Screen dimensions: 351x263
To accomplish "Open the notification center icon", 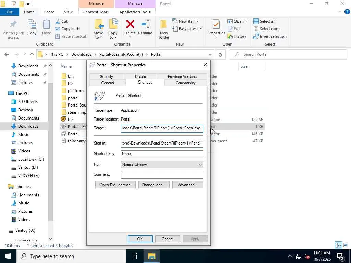I will point(340,256).
